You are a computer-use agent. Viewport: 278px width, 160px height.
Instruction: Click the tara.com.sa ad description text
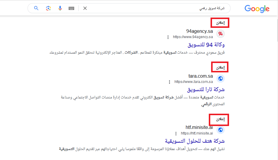coord(143,101)
